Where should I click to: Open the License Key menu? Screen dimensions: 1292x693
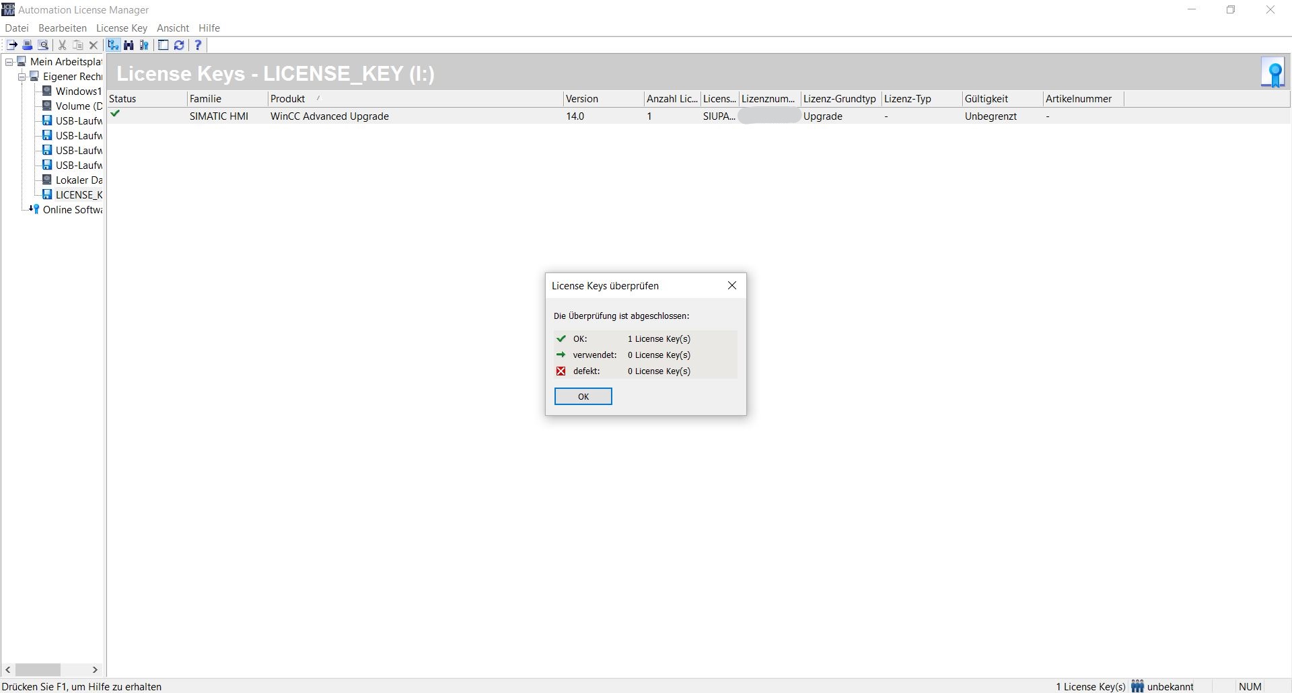click(x=122, y=28)
